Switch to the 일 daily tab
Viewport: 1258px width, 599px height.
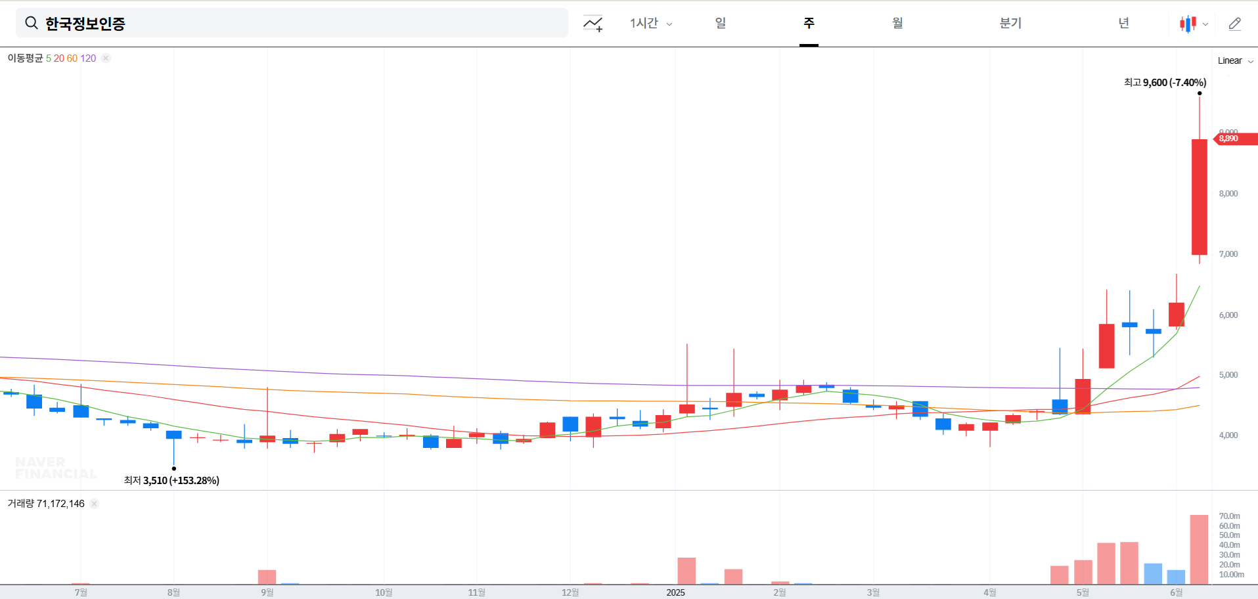point(721,23)
